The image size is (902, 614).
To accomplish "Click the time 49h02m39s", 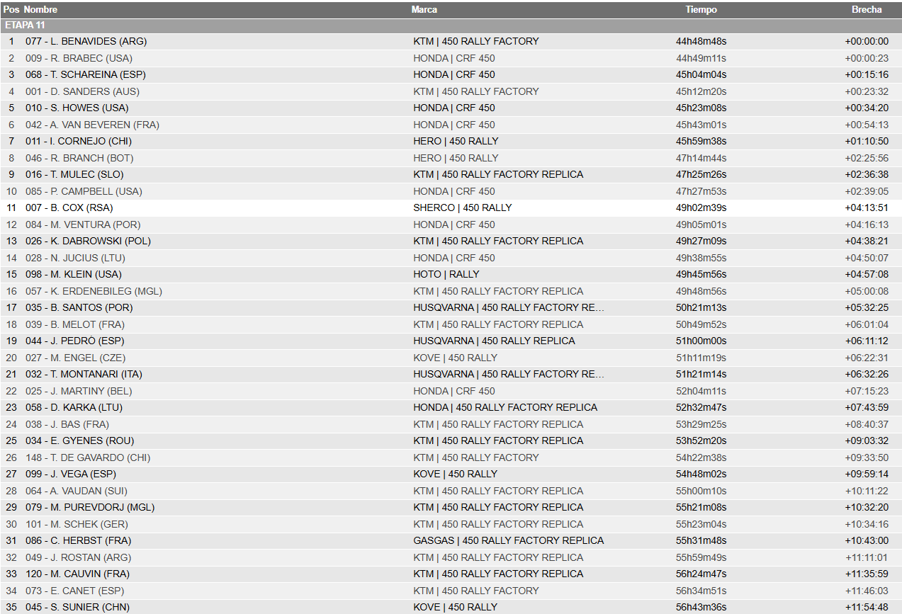I will [x=701, y=207].
